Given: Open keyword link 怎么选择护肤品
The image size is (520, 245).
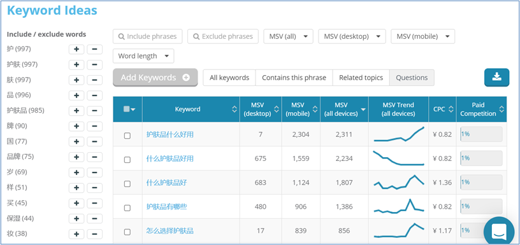Looking at the screenshot, I should (170, 231).
